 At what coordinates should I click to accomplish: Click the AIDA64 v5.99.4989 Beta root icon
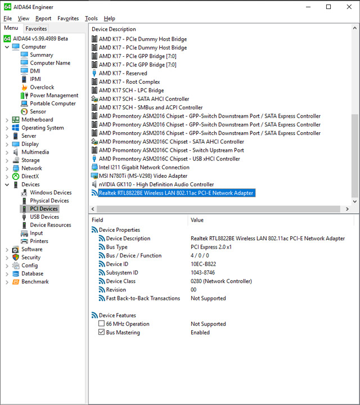7,39
